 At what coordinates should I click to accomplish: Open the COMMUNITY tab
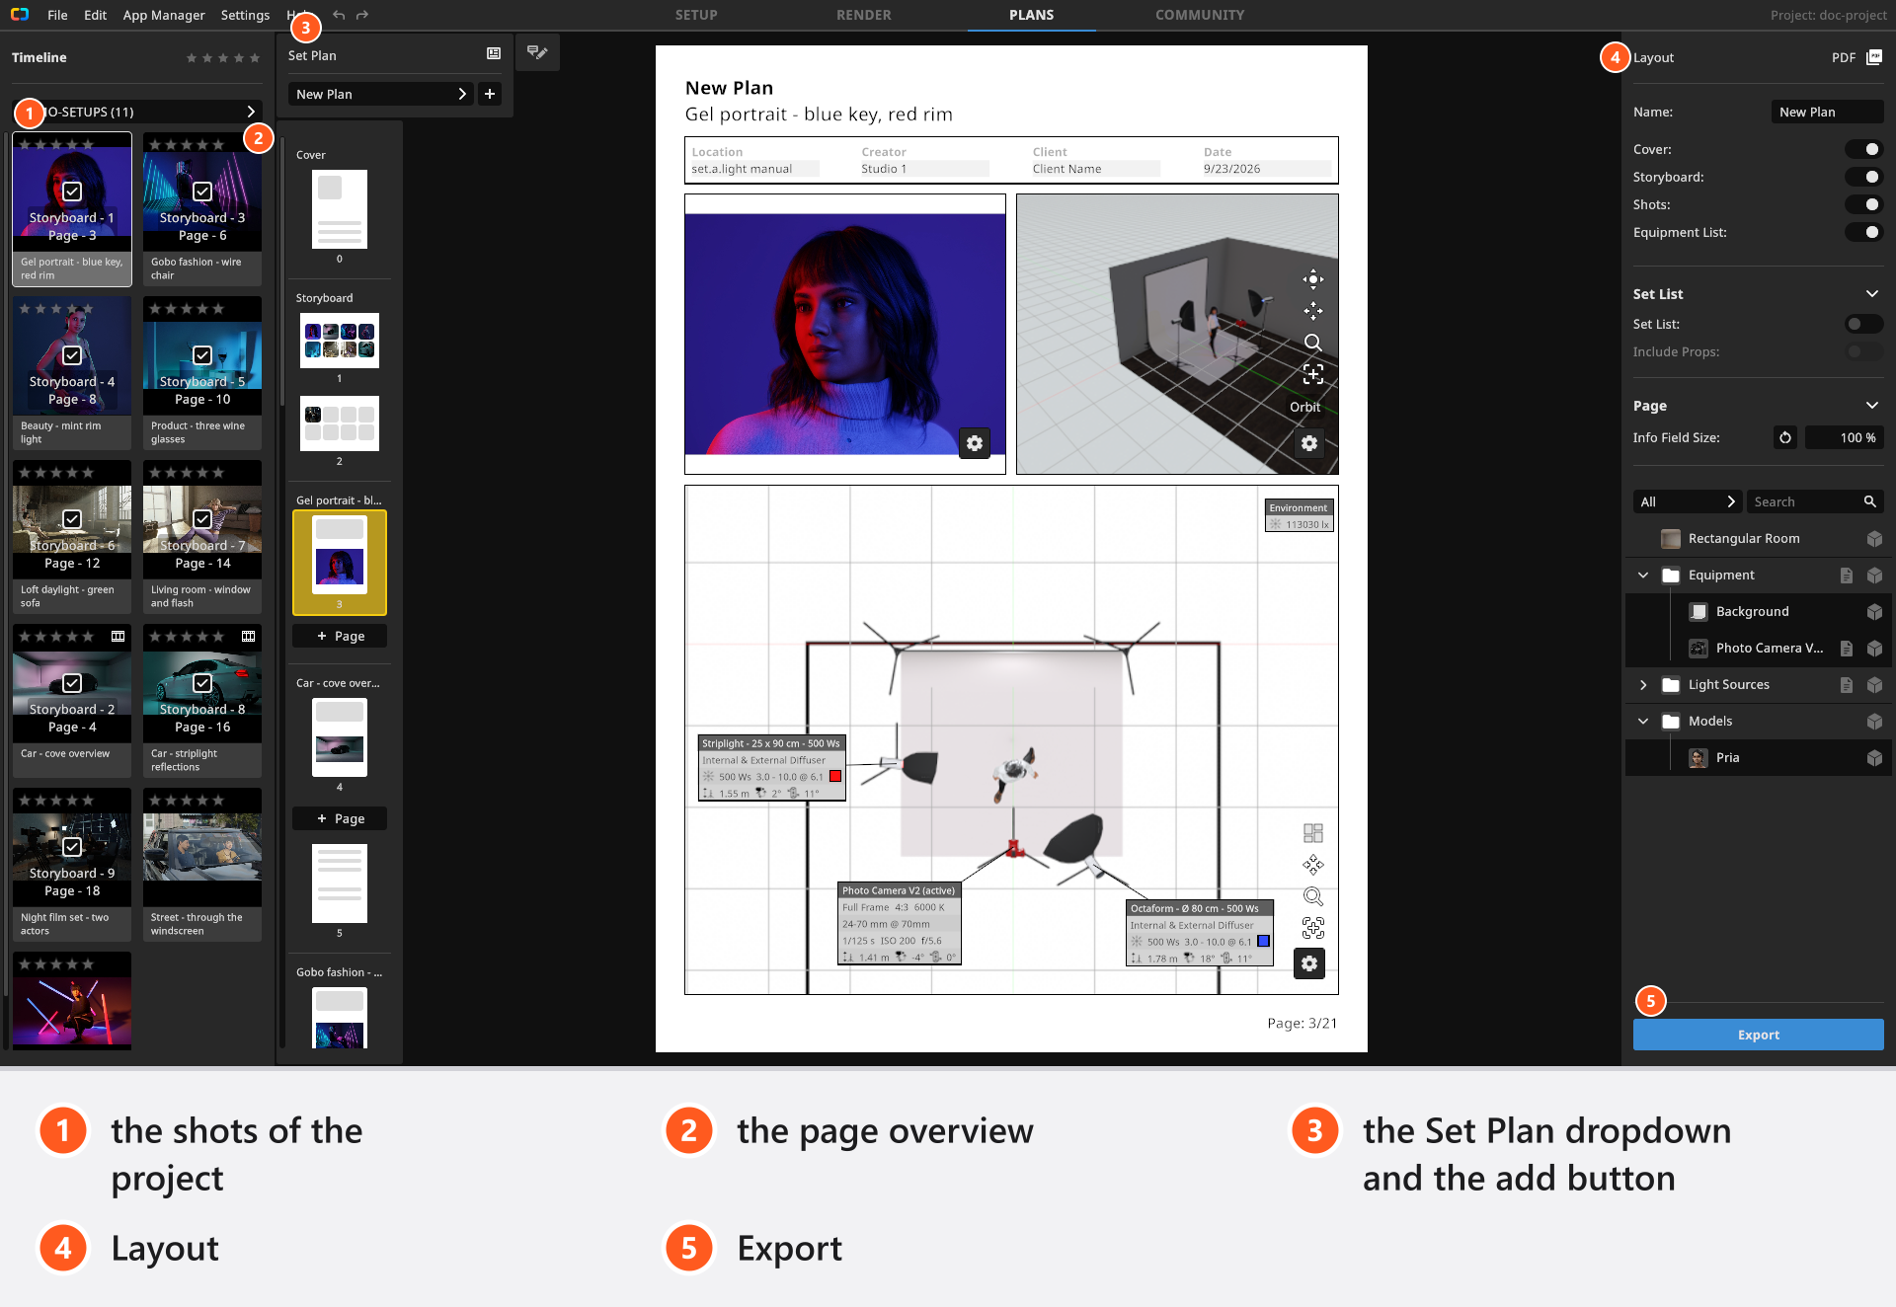[1200, 15]
